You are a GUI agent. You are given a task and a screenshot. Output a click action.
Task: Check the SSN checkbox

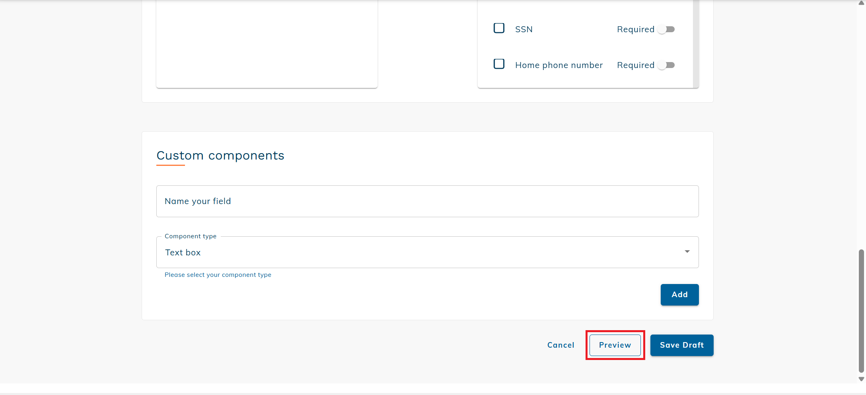[x=498, y=28]
